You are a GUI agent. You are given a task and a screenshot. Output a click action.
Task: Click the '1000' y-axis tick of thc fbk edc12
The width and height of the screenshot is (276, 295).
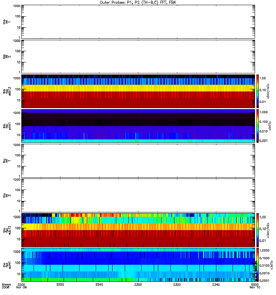tap(17, 217)
